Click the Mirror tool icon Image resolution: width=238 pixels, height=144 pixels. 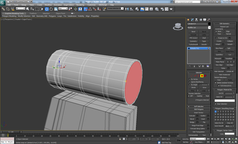127,9
